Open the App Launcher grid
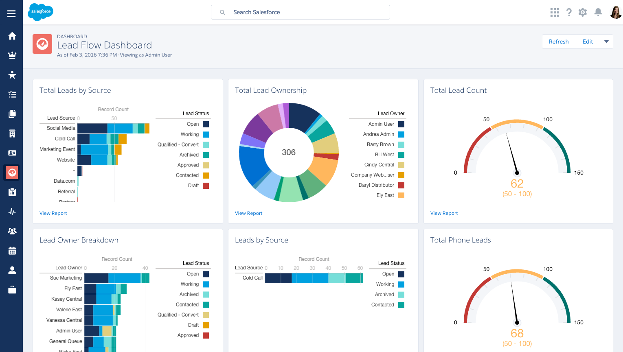 [x=555, y=12]
